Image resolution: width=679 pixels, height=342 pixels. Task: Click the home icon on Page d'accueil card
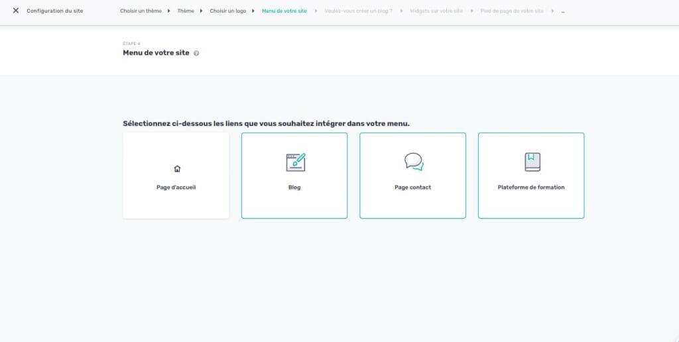tap(177, 169)
